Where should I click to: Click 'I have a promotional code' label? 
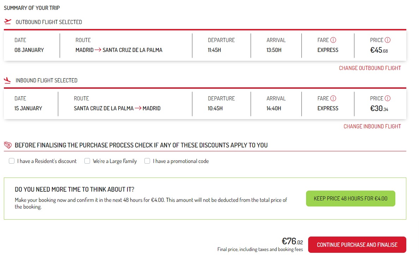[181, 161]
